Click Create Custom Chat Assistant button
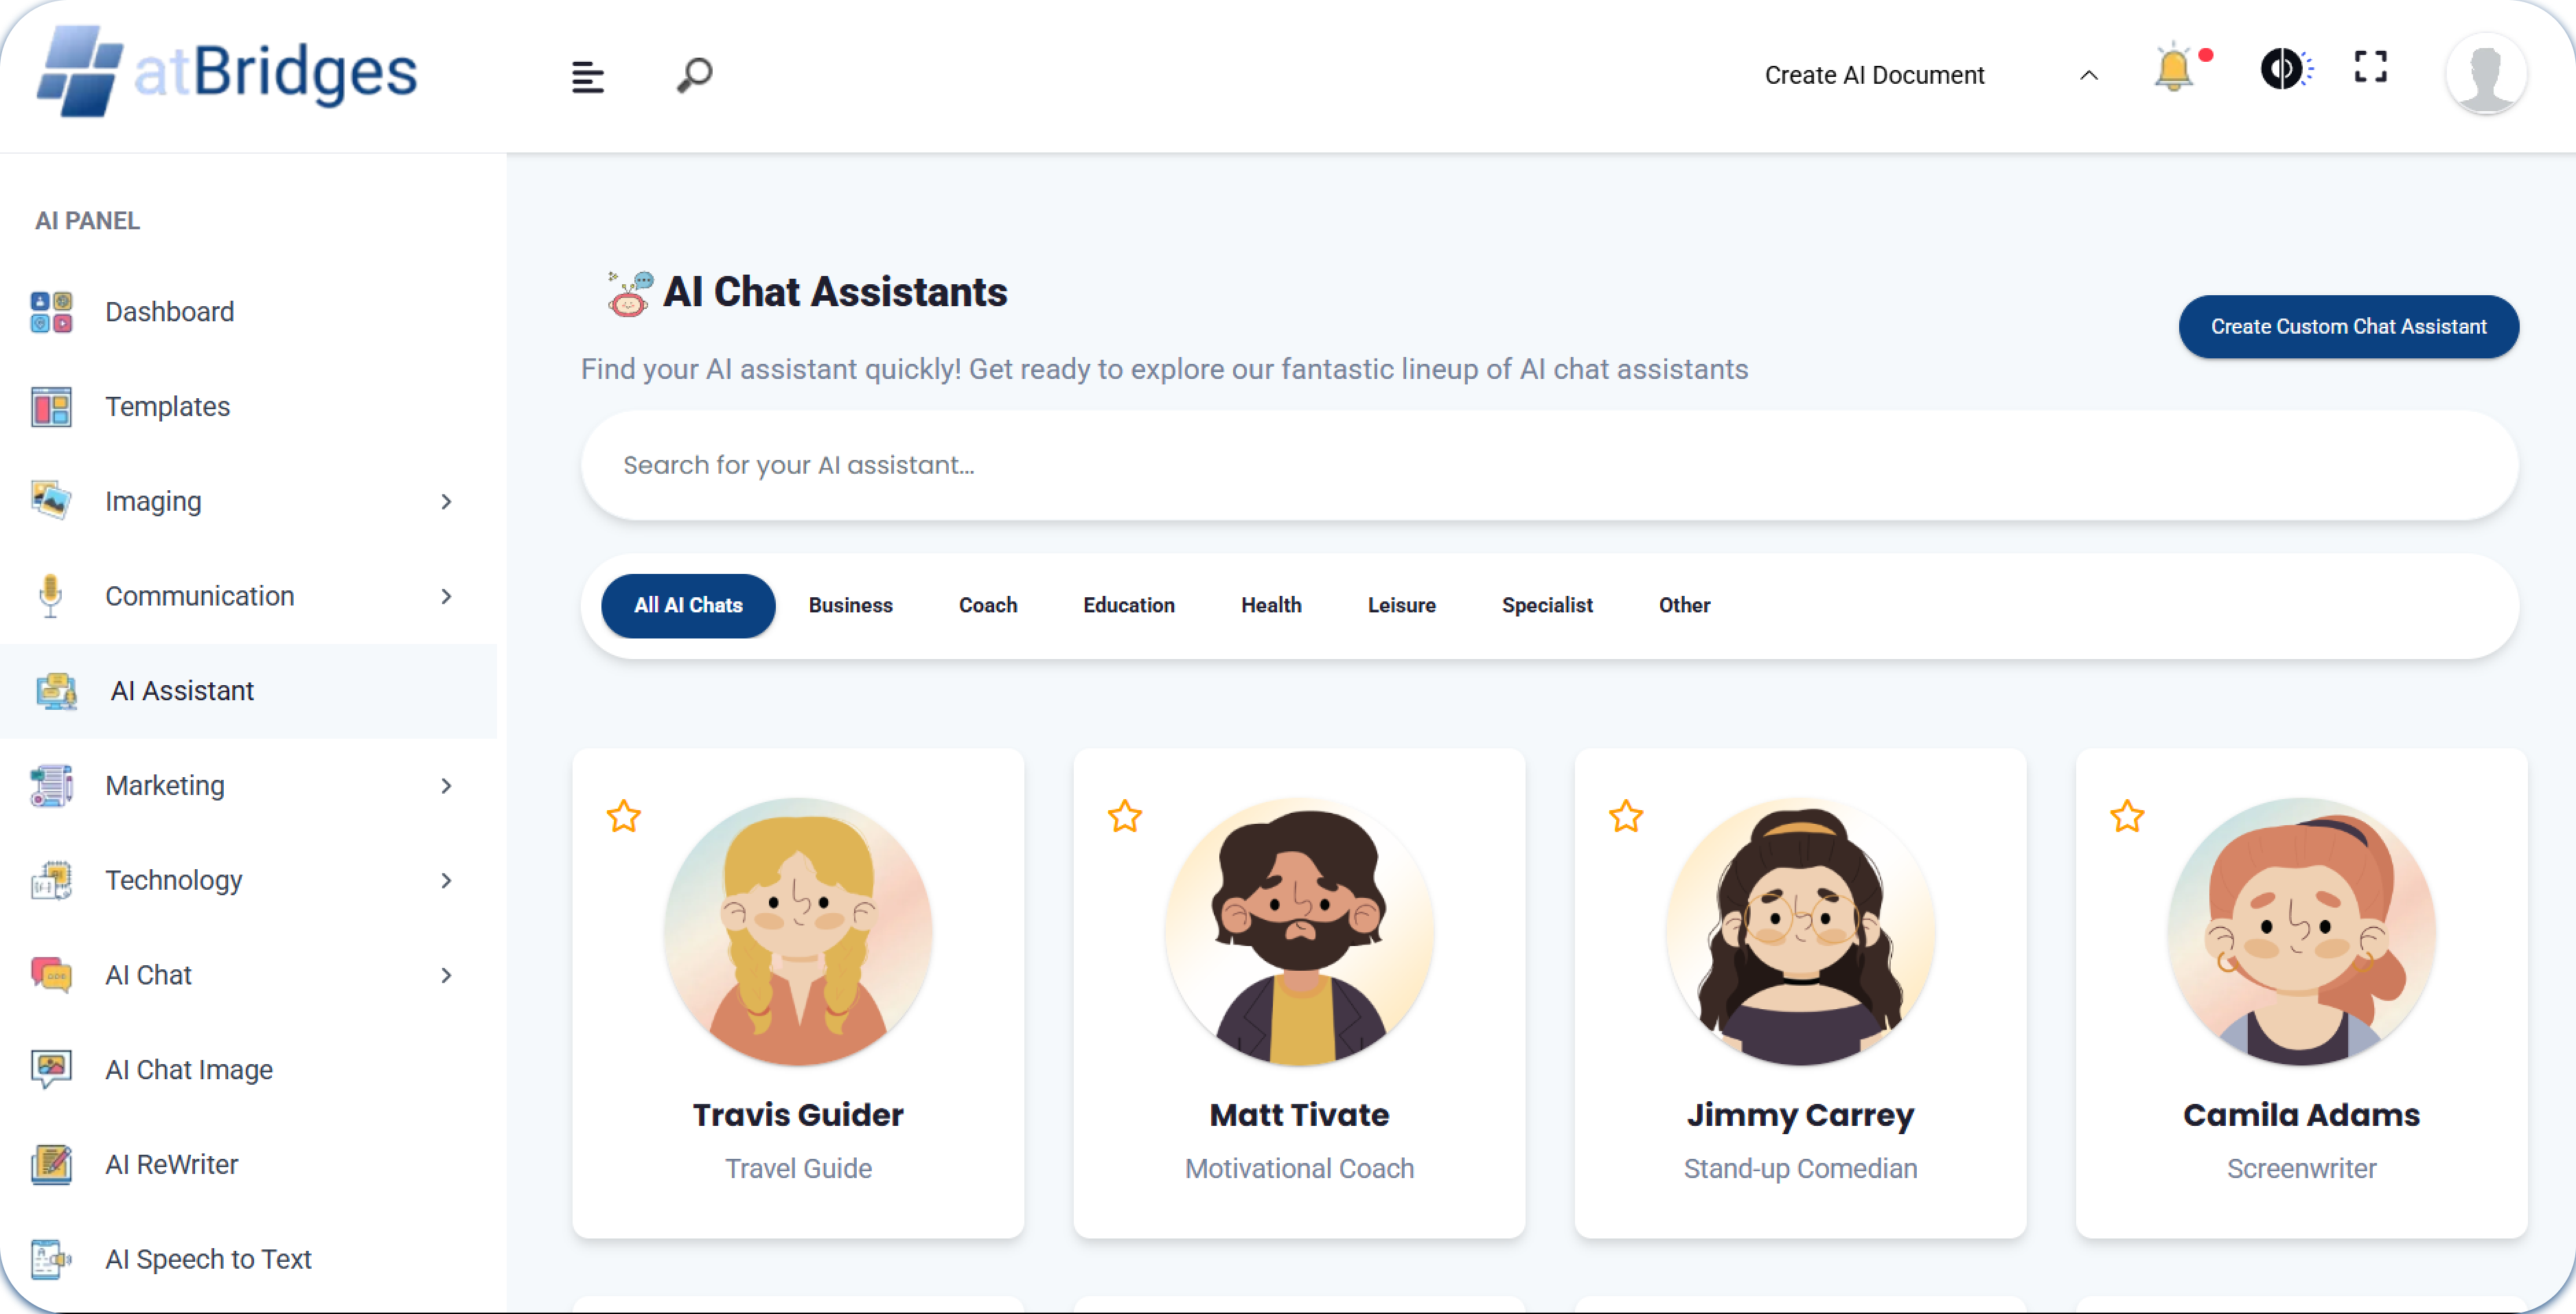The height and width of the screenshot is (1314, 2576). tap(2348, 327)
